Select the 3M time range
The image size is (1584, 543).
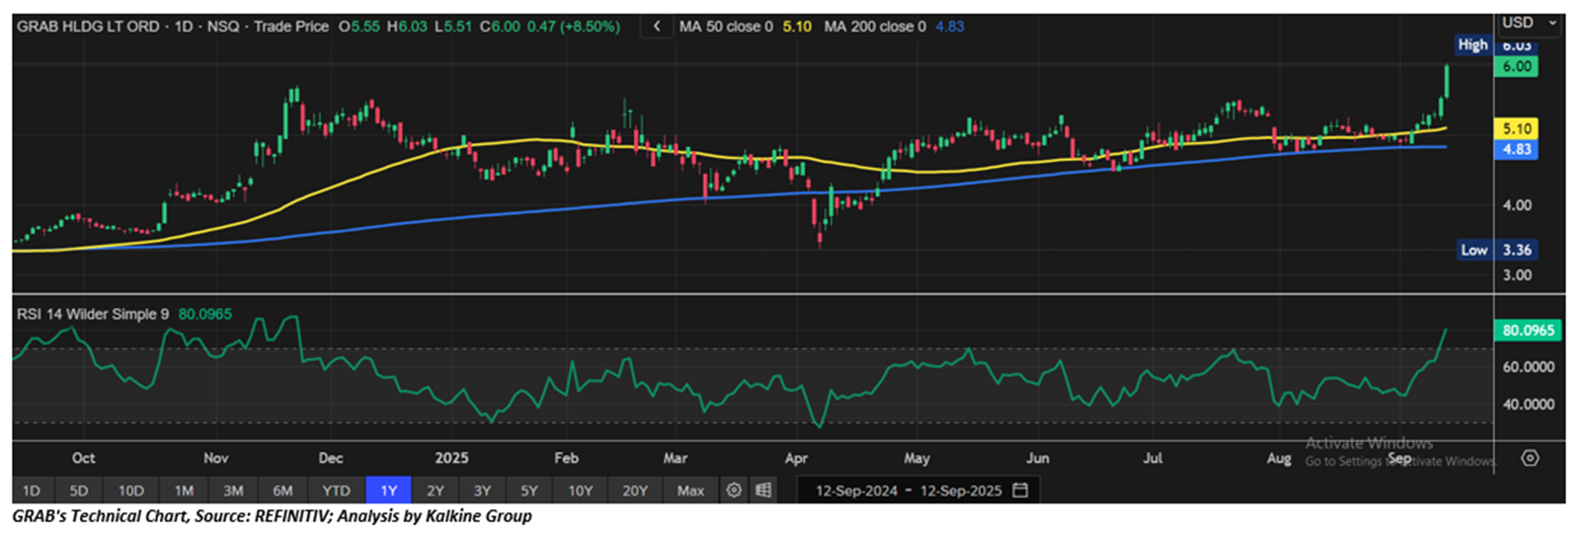point(233,491)
